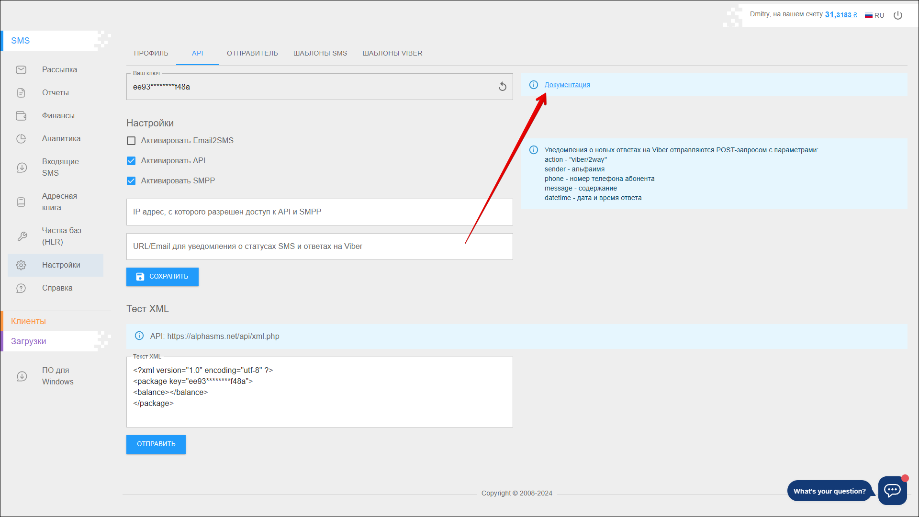Open the RU language selector
The height and width of the screenshot is (517, 919).
[874, 15]
